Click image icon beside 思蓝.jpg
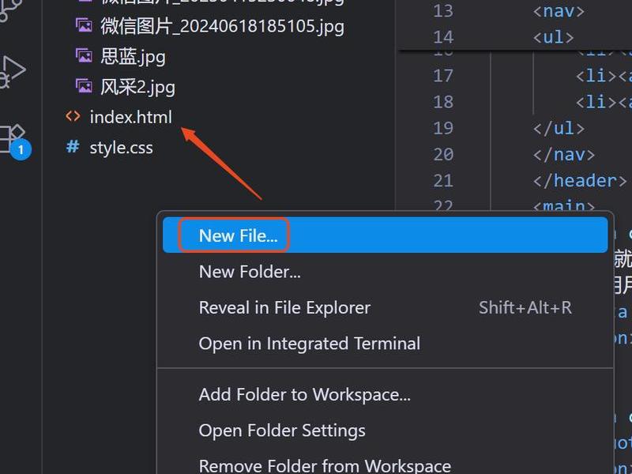This screenshot has height=474, width=632. [84, 55]
